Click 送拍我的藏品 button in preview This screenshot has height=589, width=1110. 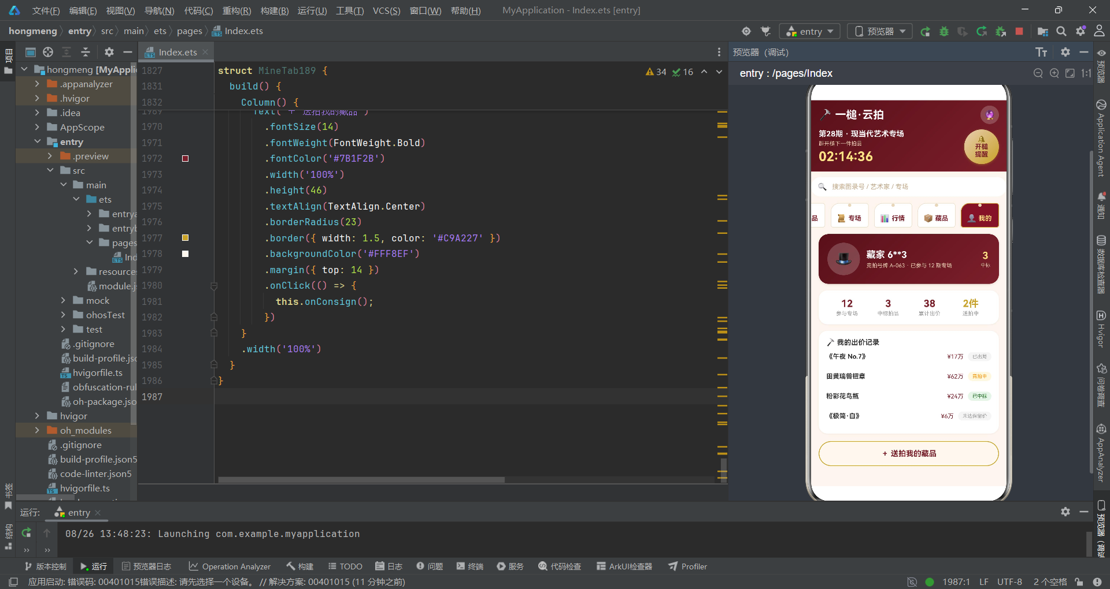click(908, 454)
